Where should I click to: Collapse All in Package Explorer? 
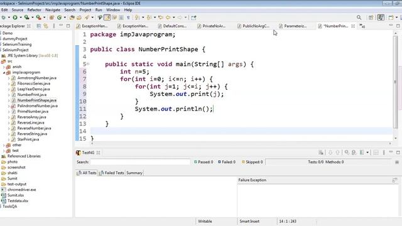click(x=39, y=26)
